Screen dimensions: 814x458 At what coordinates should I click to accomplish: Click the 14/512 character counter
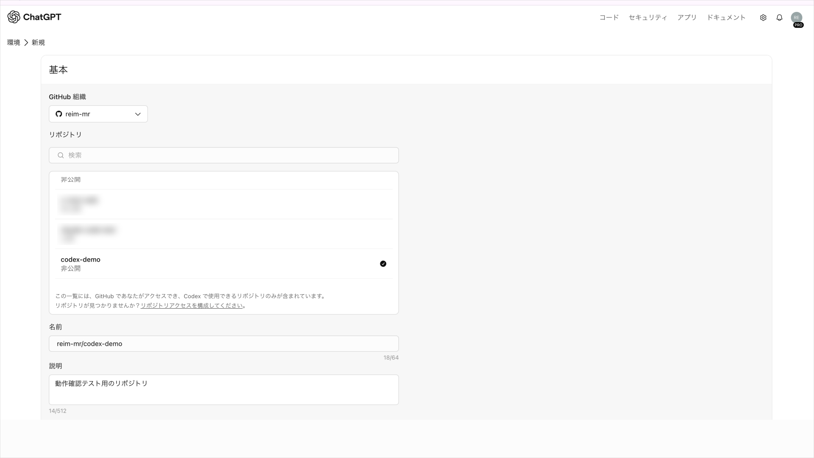click(58, 411)
